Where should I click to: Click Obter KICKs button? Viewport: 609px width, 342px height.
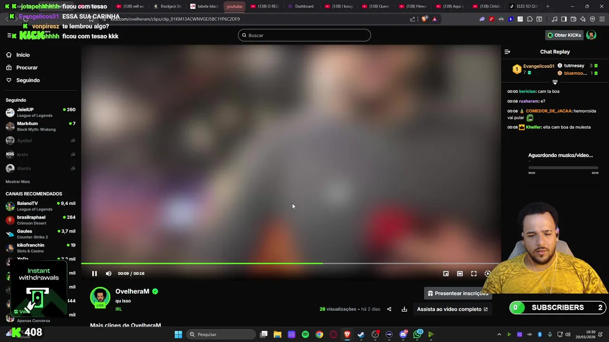[564, 35]
